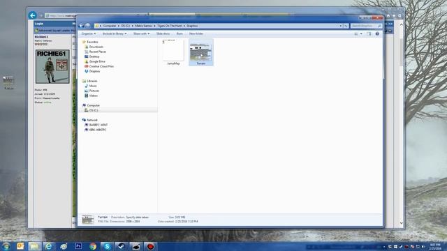Open Favorites in the navigation pane
The width and height of the screenshot is (447, 251).
[x=92, y=42]
